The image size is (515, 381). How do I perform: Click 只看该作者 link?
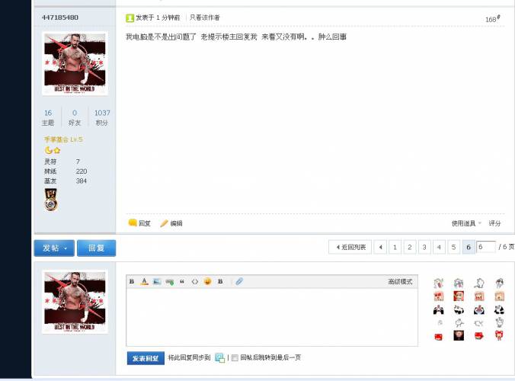205,18
